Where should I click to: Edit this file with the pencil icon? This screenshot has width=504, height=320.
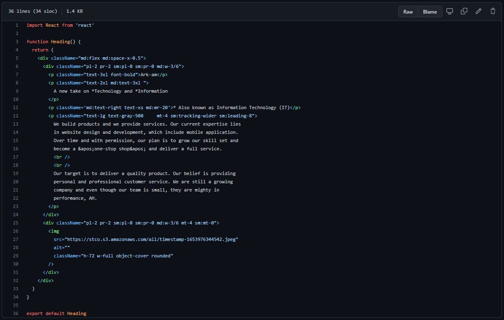(x=478, y=11)
